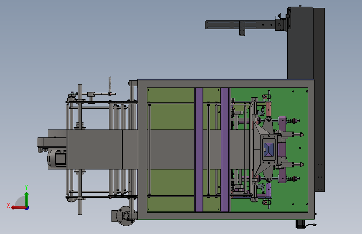Image resolution: width=362 pixels, height=234 pixels.
Task: Select the pink roller on the green plate
Action: tap(269, 109)
